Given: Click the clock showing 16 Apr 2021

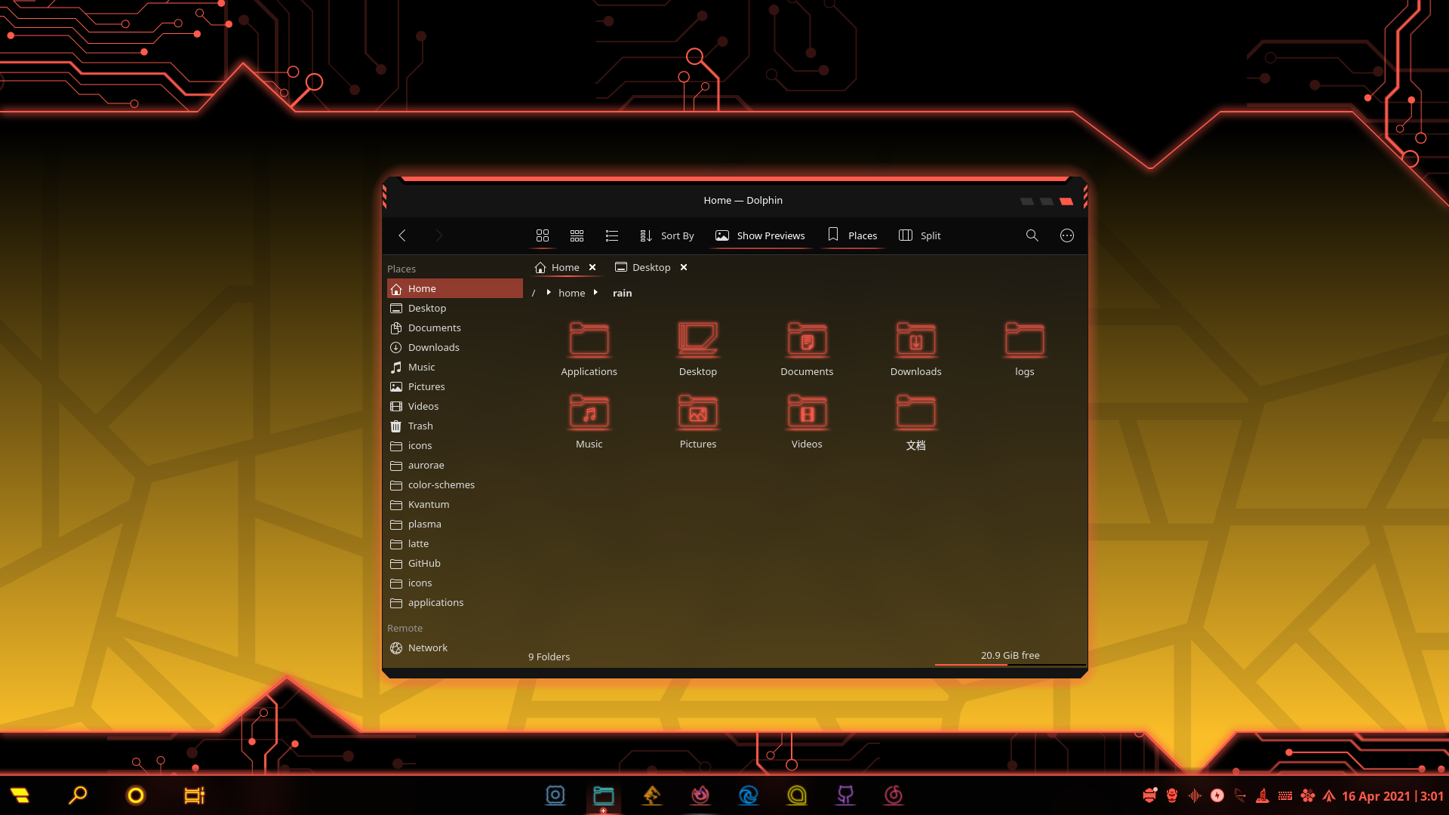Looking at the screenshot, I should 1392,796.
